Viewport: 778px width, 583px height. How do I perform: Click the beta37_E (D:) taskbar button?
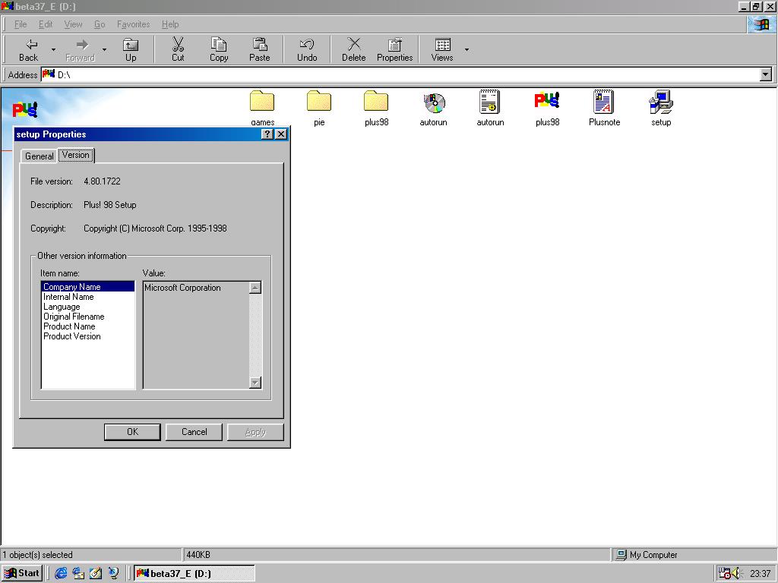[194, 573]
